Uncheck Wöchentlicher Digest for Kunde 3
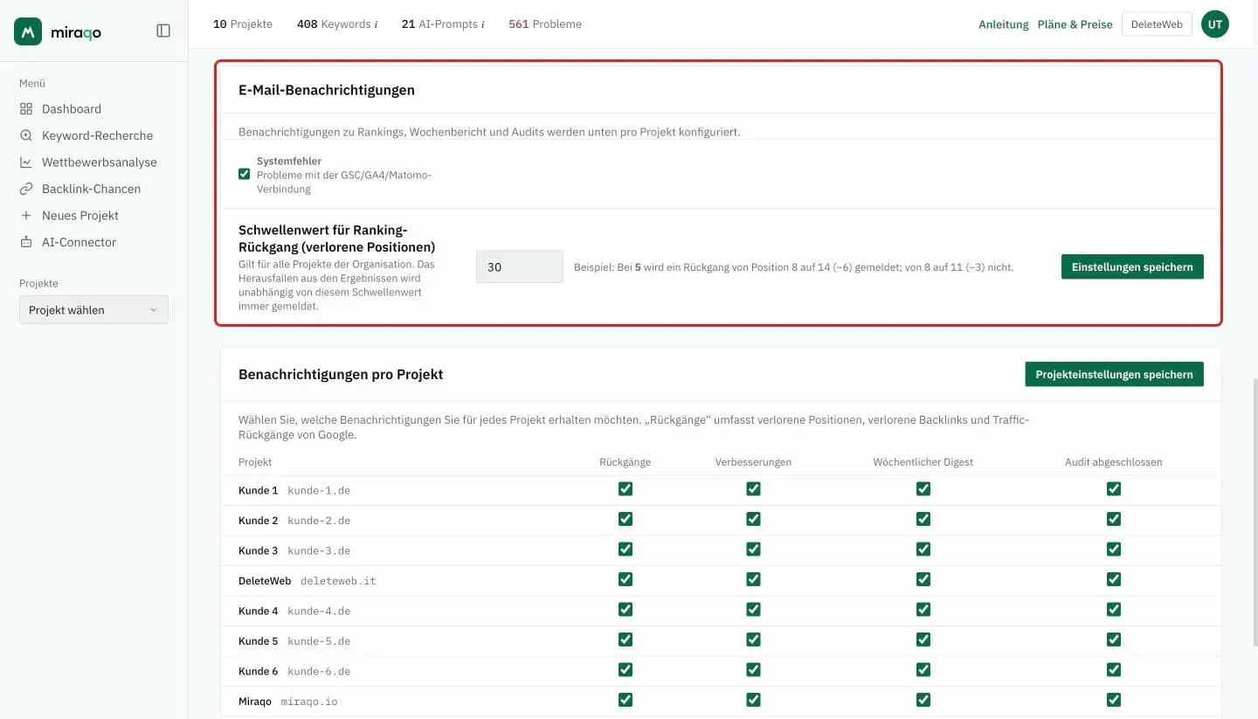Viewport: 1258px width, 719px height. tap(923, 550)
